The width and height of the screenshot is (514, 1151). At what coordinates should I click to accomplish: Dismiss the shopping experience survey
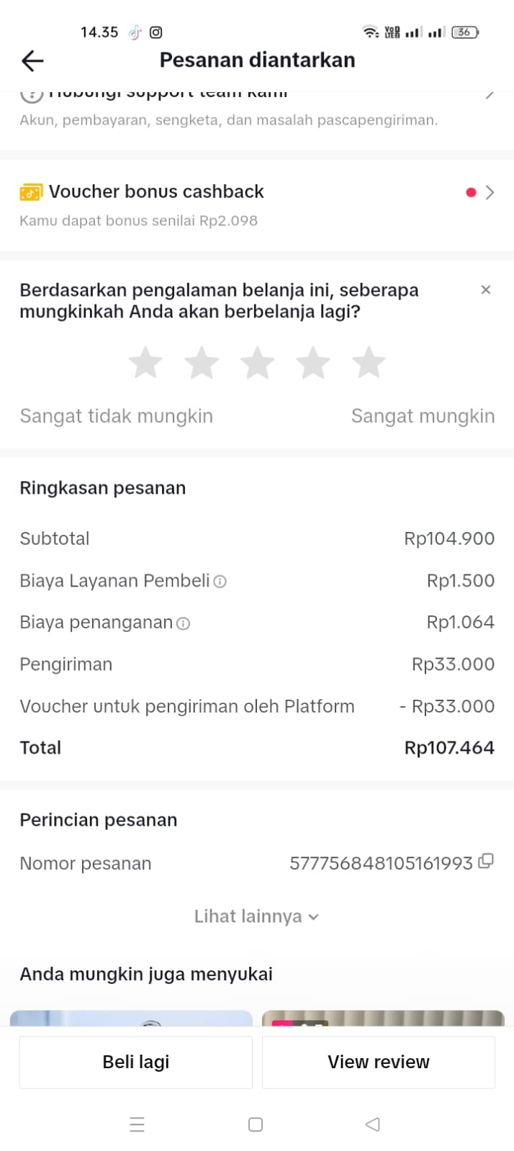485,290
